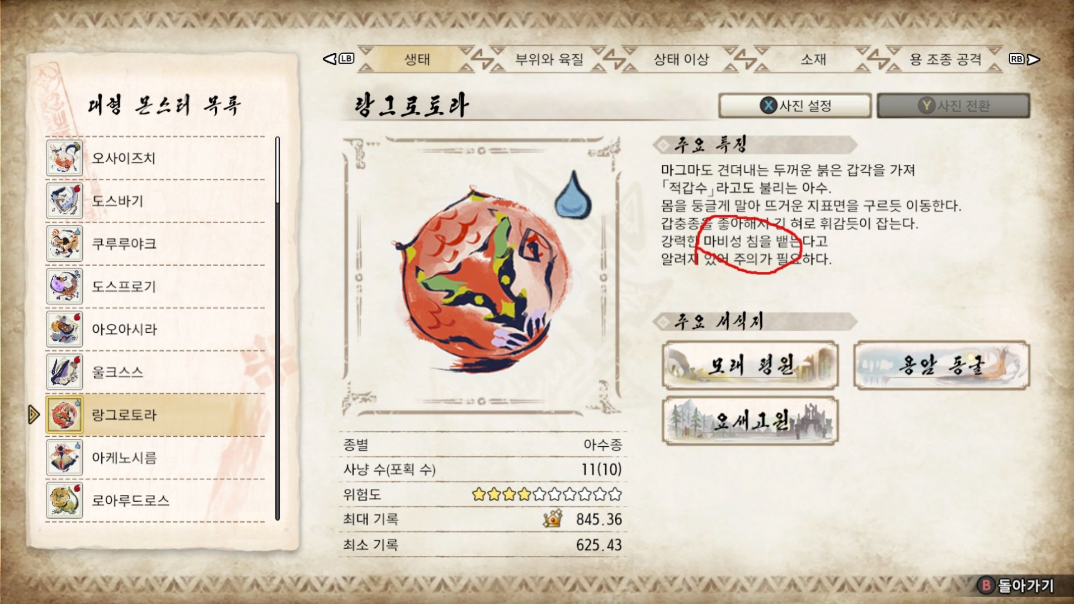Click the list selection arrow beside 랑그로토라

point(34,414)
